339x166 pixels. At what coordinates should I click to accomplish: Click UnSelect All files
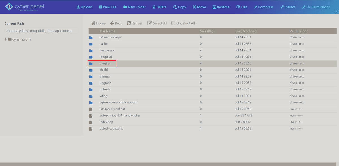(x=183, y=23)
